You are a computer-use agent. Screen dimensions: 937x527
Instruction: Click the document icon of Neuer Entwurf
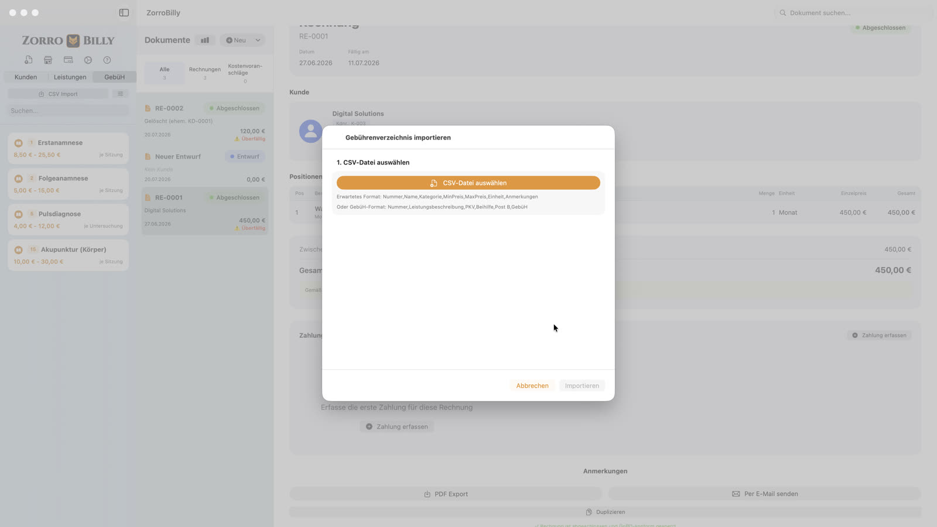click(148, 156)
